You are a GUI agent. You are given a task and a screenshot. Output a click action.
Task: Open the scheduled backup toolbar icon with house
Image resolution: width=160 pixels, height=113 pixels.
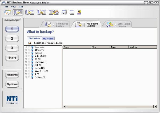tap(54, 13)
